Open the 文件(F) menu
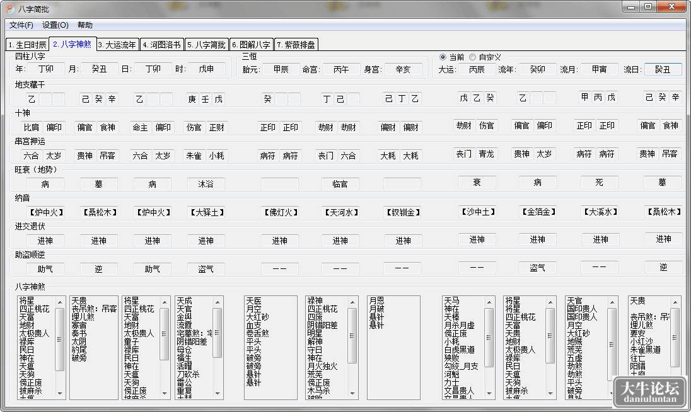This screenshot has width=691, height=412. coord(21,25)
